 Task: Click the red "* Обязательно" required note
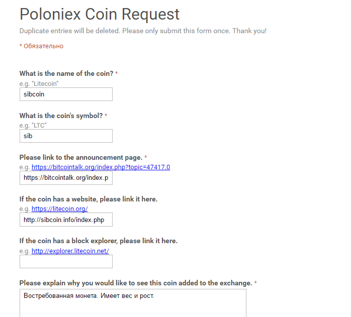41,46
